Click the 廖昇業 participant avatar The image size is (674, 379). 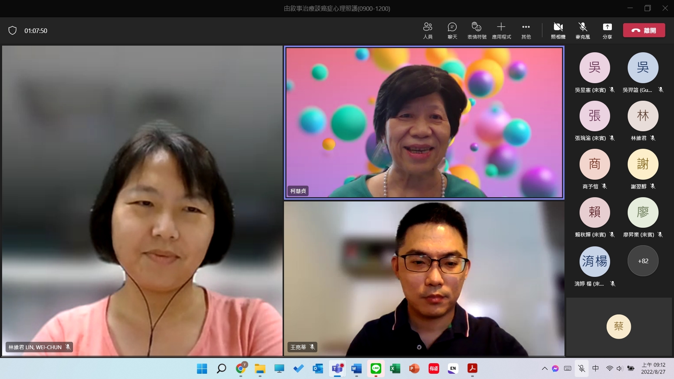pos(643,212)
